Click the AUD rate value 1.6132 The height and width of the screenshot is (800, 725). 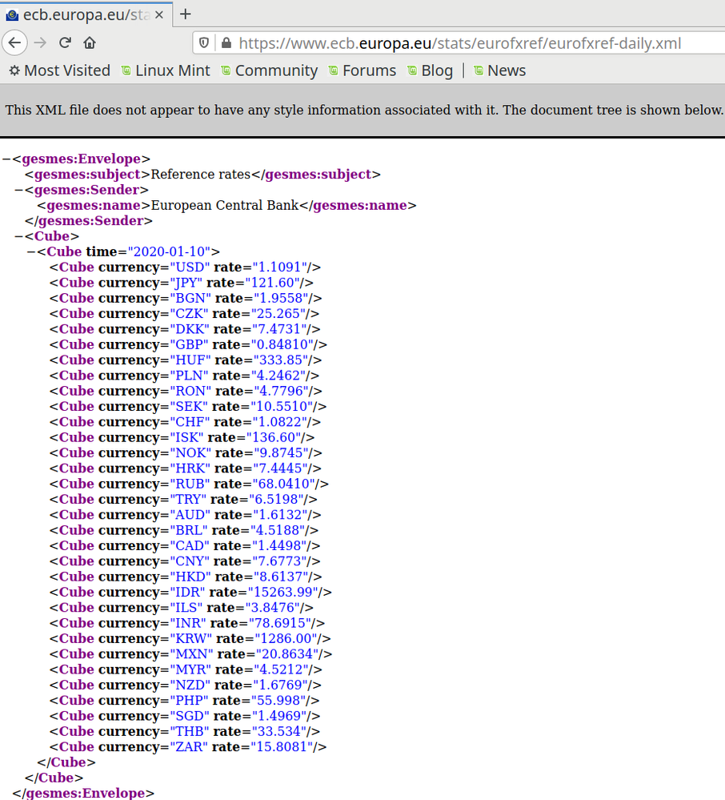click(x=280, y=515)
